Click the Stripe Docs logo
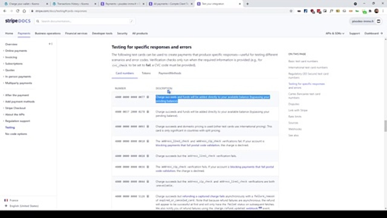This screenshot has height=218, width=387. click(x=18, y=21)
